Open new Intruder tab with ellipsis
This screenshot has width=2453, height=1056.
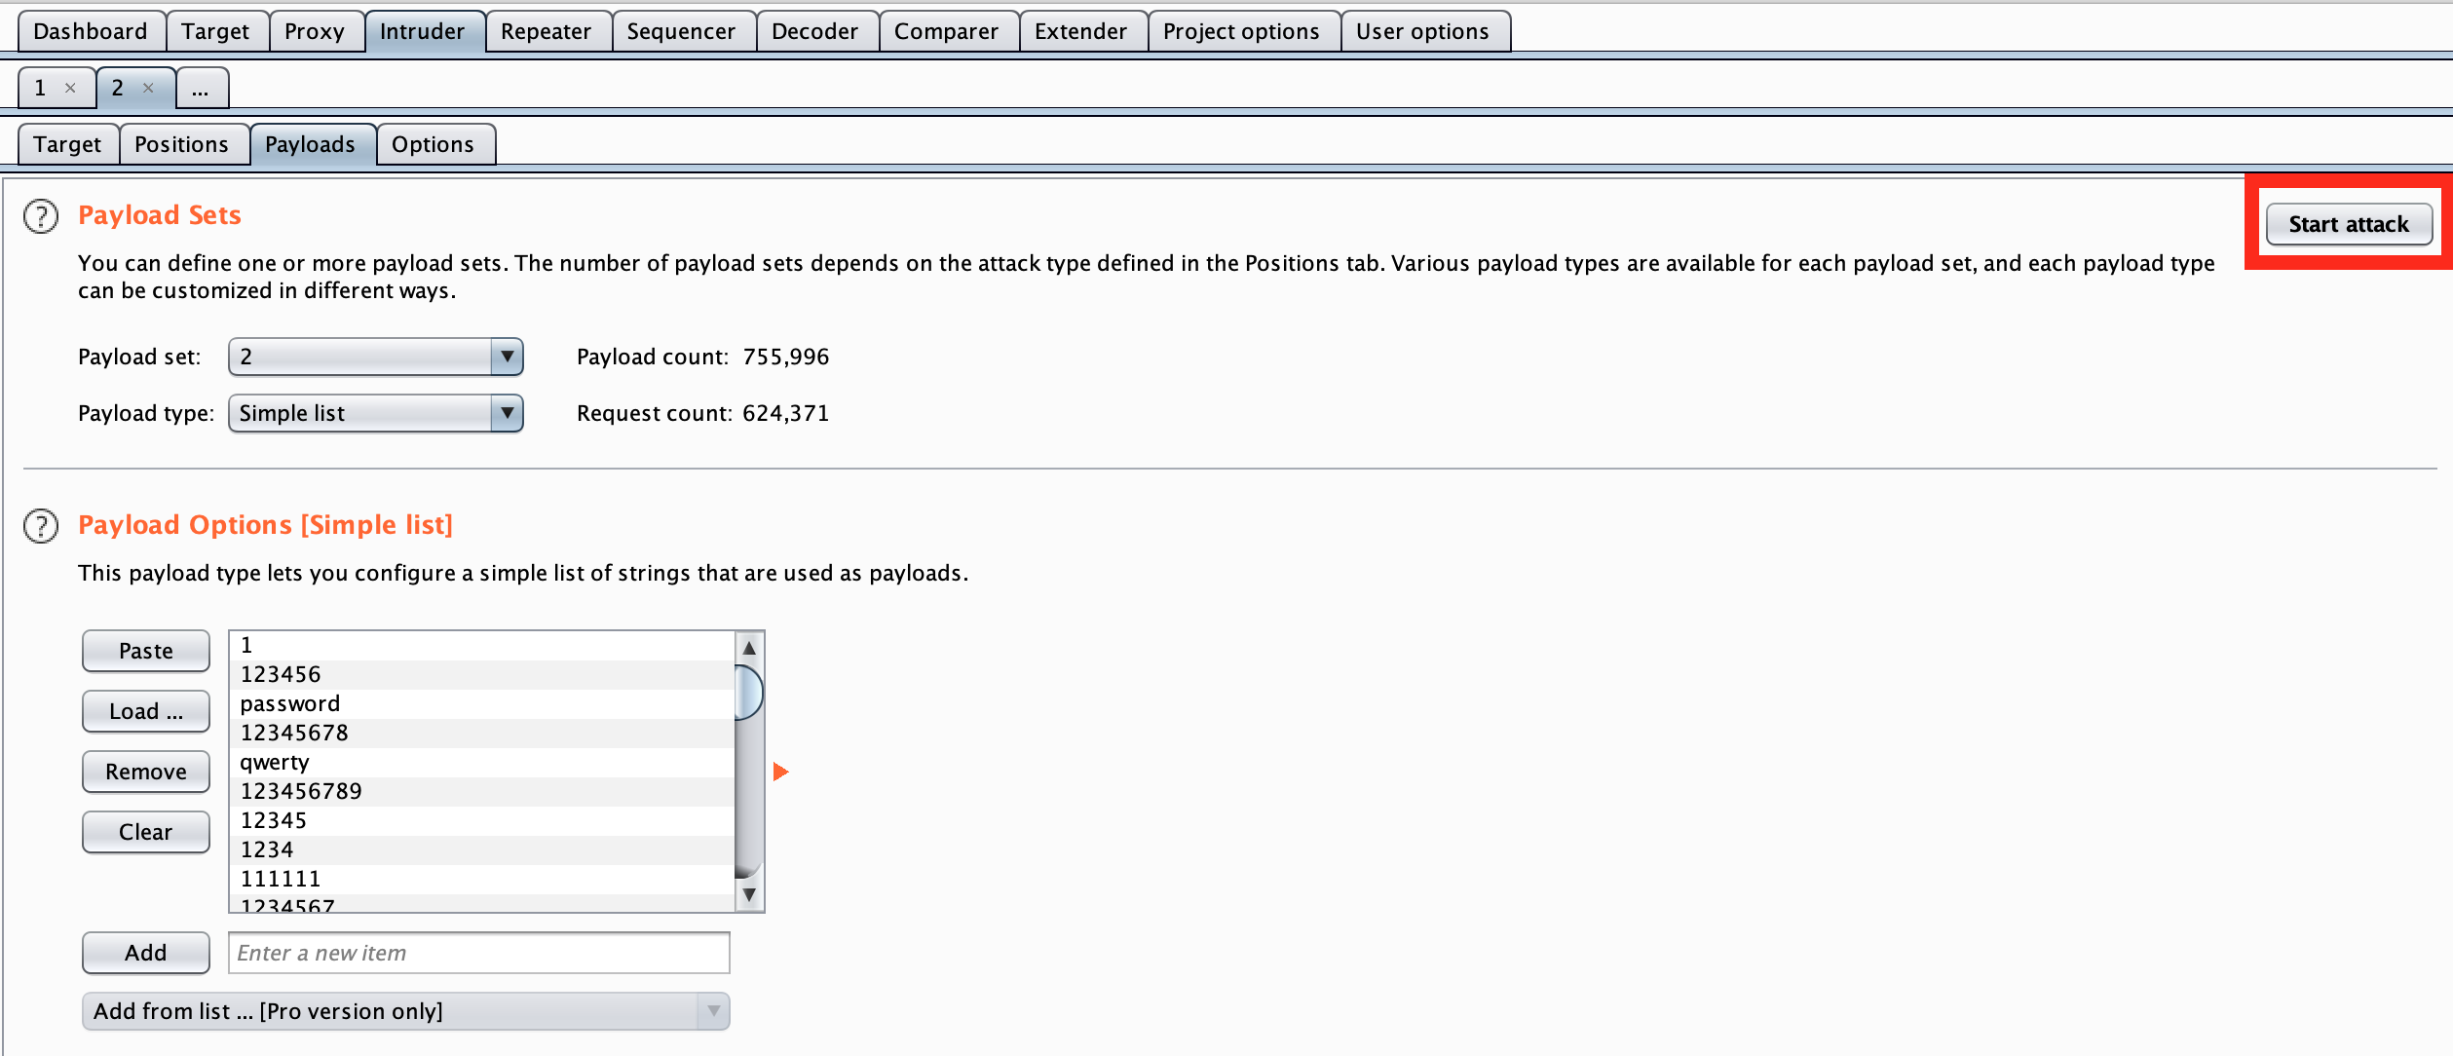(x=201, y=89)
